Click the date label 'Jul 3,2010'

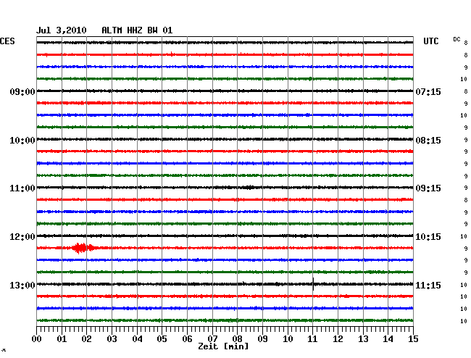click(x=62, y=30)
